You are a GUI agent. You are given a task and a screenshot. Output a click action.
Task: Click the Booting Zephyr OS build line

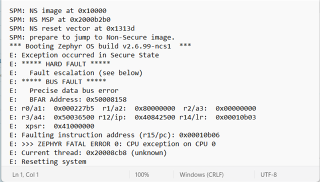(100, 46)
